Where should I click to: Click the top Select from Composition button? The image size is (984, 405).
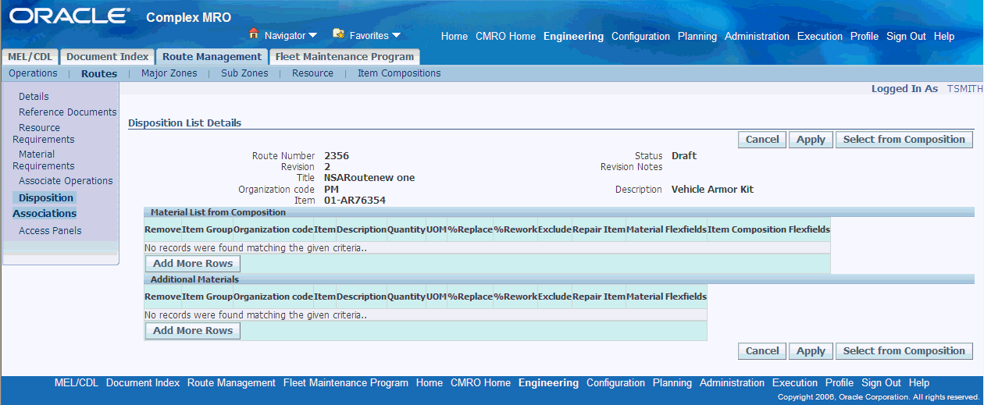click(904, 140)
